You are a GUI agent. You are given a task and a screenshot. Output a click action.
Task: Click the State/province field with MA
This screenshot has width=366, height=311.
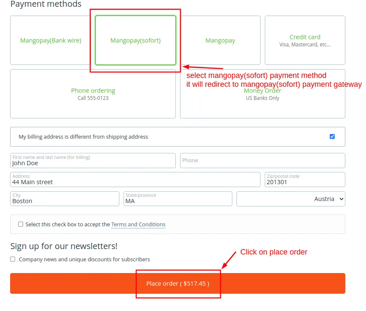pos(178,199)
